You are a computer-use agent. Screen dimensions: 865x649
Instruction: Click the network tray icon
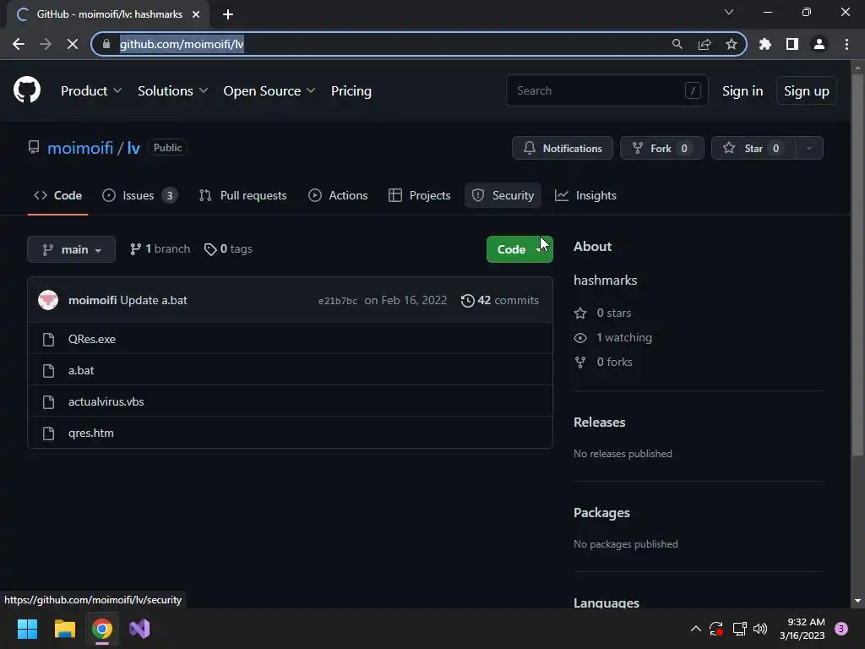click(x=739, y=629)
